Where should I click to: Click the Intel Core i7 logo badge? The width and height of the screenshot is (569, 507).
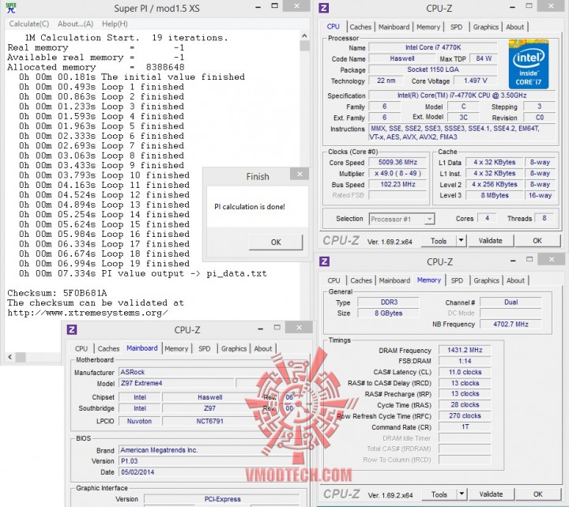pos(529,64)
